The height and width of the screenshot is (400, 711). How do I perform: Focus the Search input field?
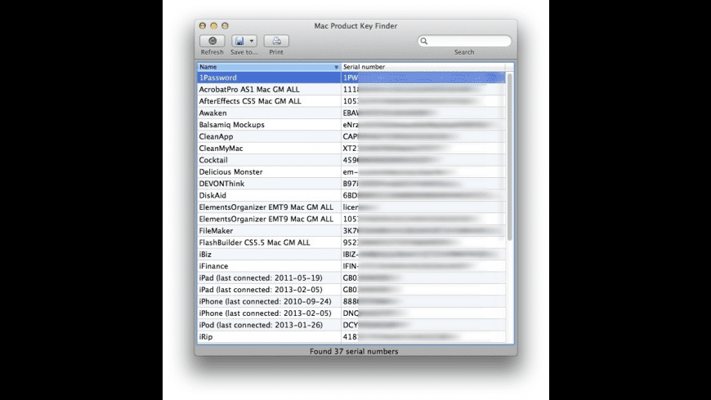[x=464, y=41]
